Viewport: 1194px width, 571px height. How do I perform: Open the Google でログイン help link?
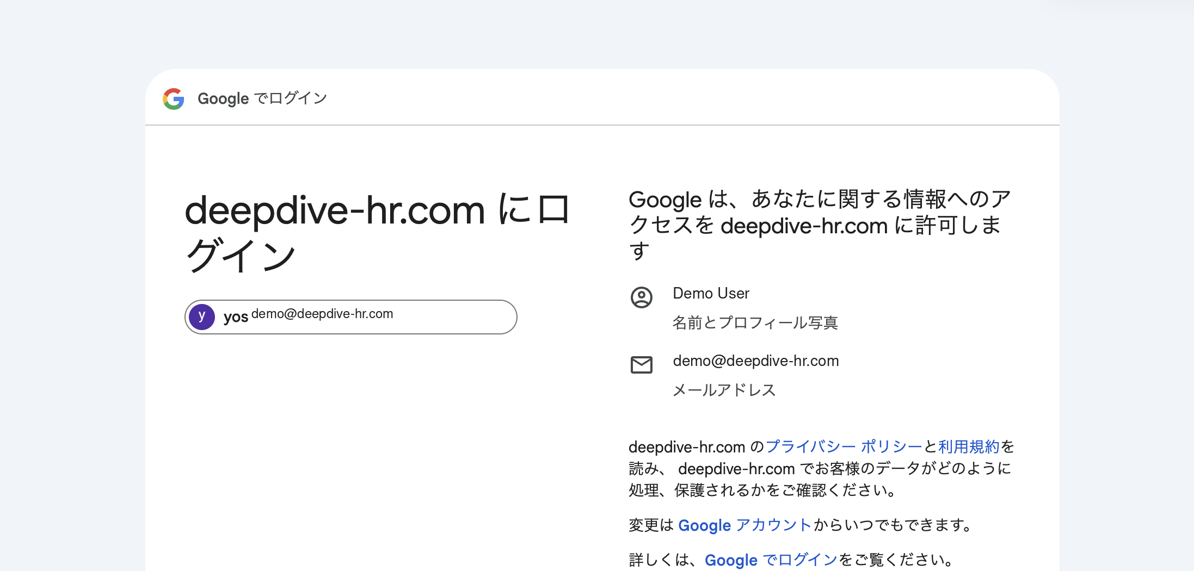click(771, 560)
